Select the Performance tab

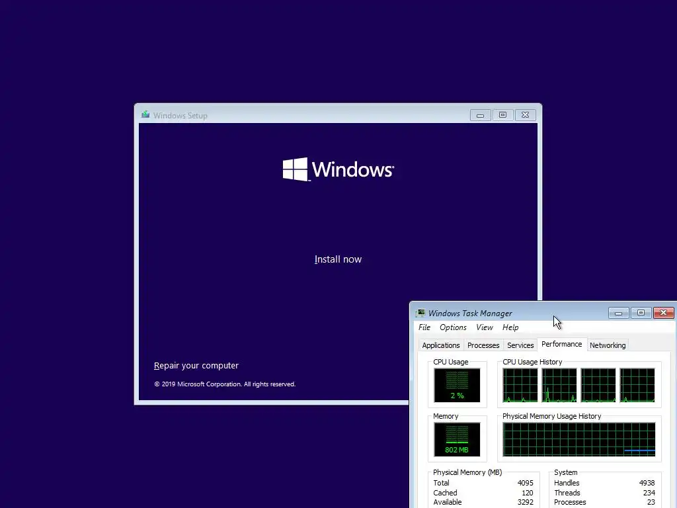pos(562,344)
